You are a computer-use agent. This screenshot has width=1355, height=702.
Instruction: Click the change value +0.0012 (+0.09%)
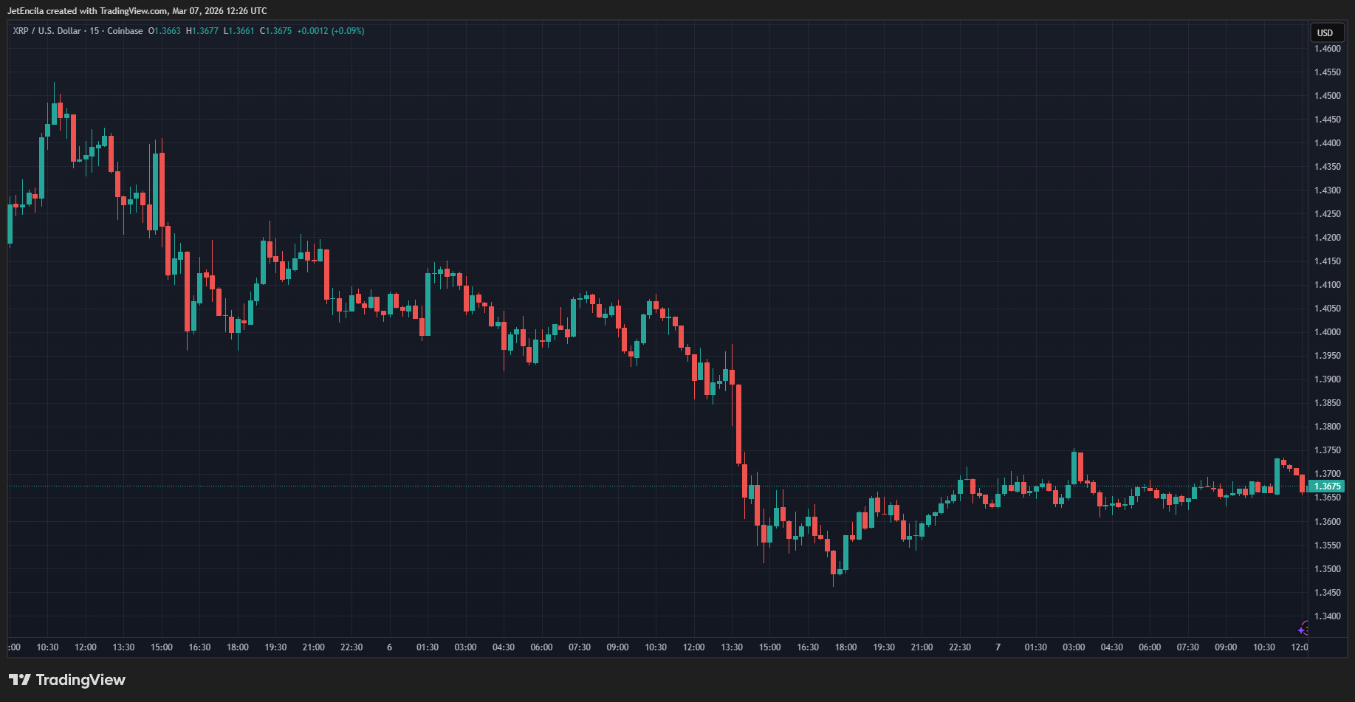331,31
